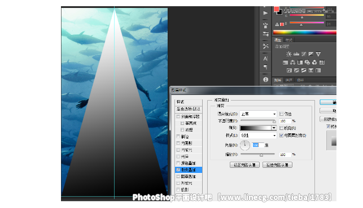Tick the 颜色叠加 (Color Overlay) checkbox
363x208 pixels.
178,163
